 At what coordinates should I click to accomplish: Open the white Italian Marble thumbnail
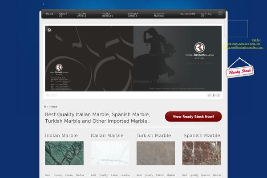pos(110,153)
